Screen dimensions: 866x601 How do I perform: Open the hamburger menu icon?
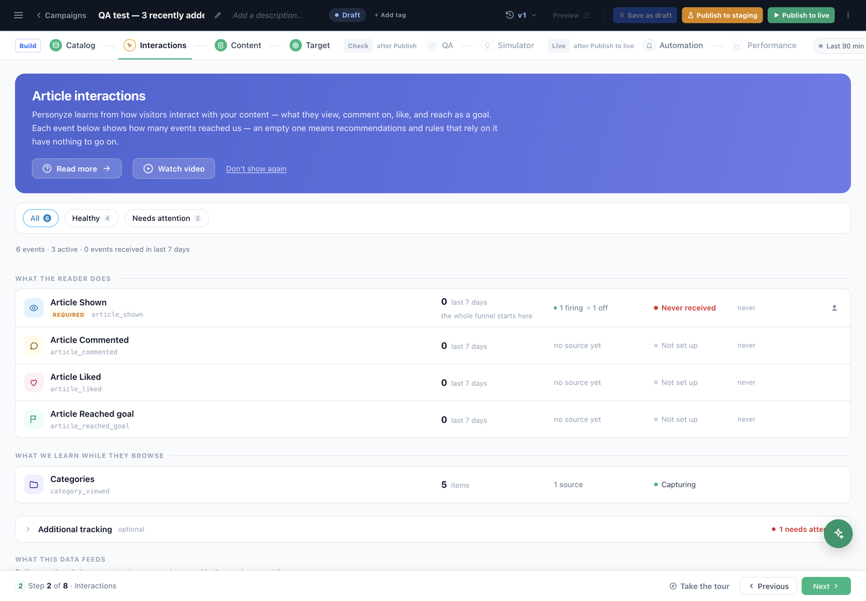[x=19, y=15]
